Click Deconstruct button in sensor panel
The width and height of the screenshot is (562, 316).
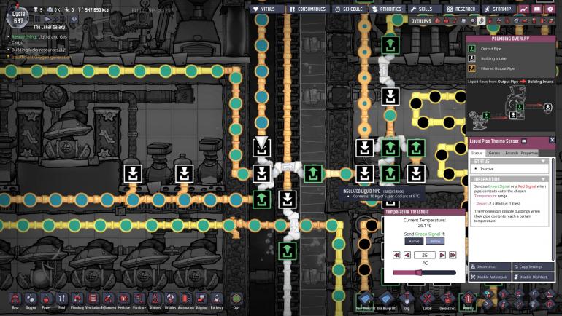(x=490, y=266)
